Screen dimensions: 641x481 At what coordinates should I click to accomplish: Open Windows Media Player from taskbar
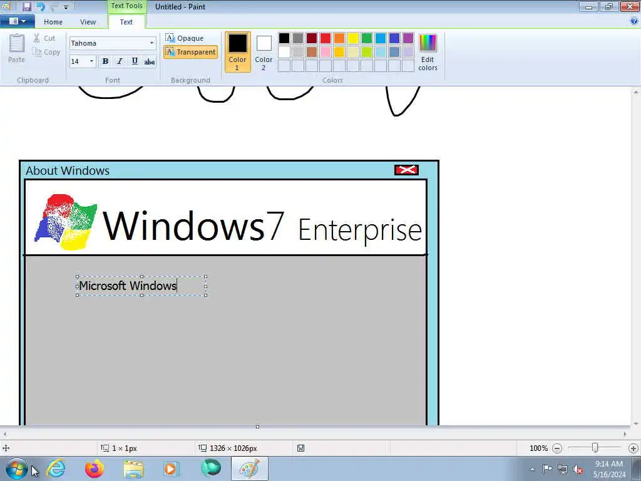pyautogui.click(x=172, y=468)
